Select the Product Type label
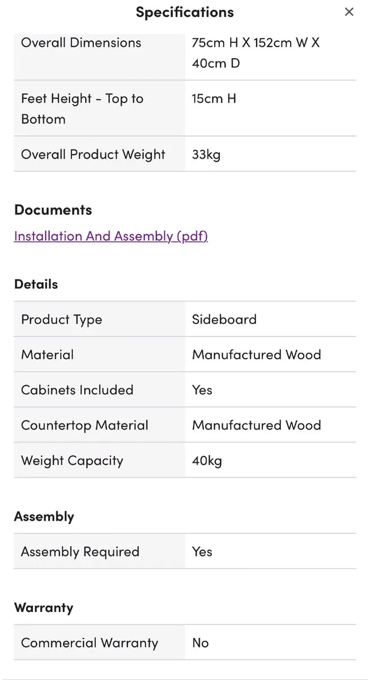The height and width of the screenshot is (680, 370). coord(61,320)
